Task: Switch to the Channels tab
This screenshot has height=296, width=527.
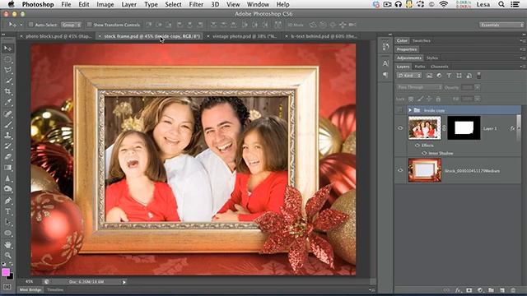Action: [x=439, y=67]
